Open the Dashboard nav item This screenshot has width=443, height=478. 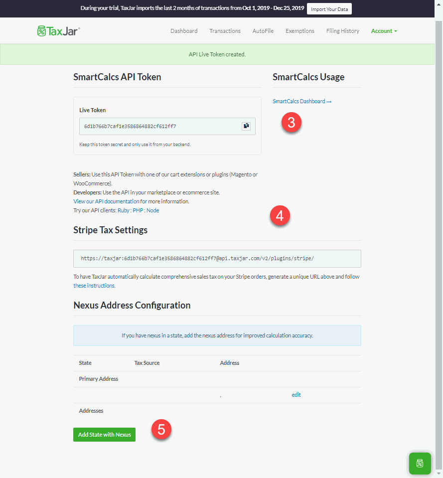coord(184,31)
